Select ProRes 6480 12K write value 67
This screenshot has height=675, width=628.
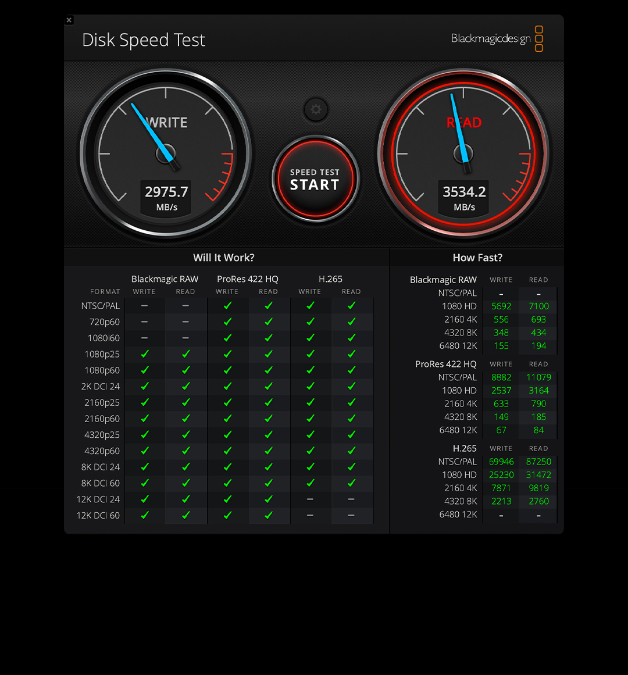click(501, 430)
